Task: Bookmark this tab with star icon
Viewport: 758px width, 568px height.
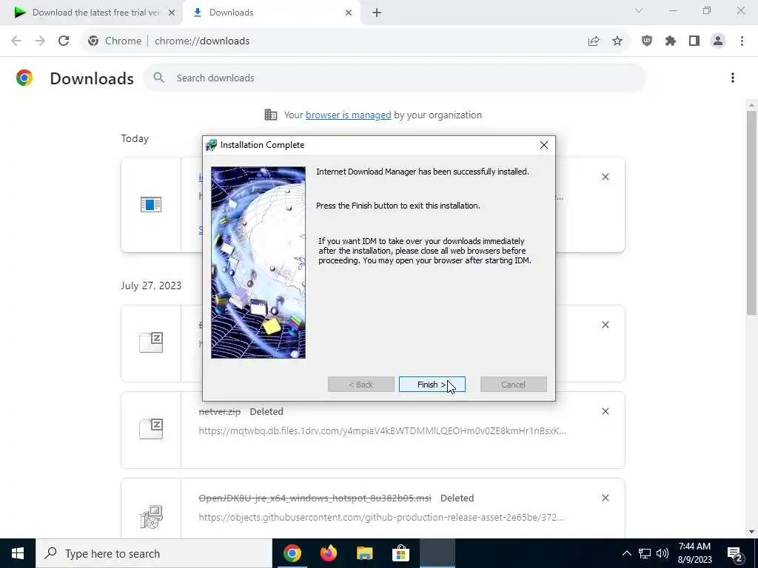Action: coord(617,41)
